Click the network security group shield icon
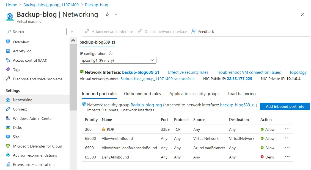 [x=84, y=104]
